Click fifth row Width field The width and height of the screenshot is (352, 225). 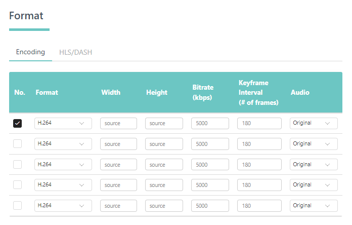tap(118, 206)
